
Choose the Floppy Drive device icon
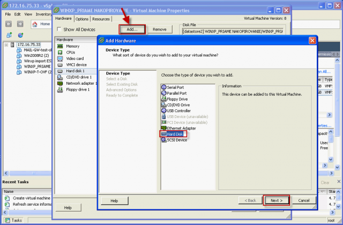(x=163, y=99)
